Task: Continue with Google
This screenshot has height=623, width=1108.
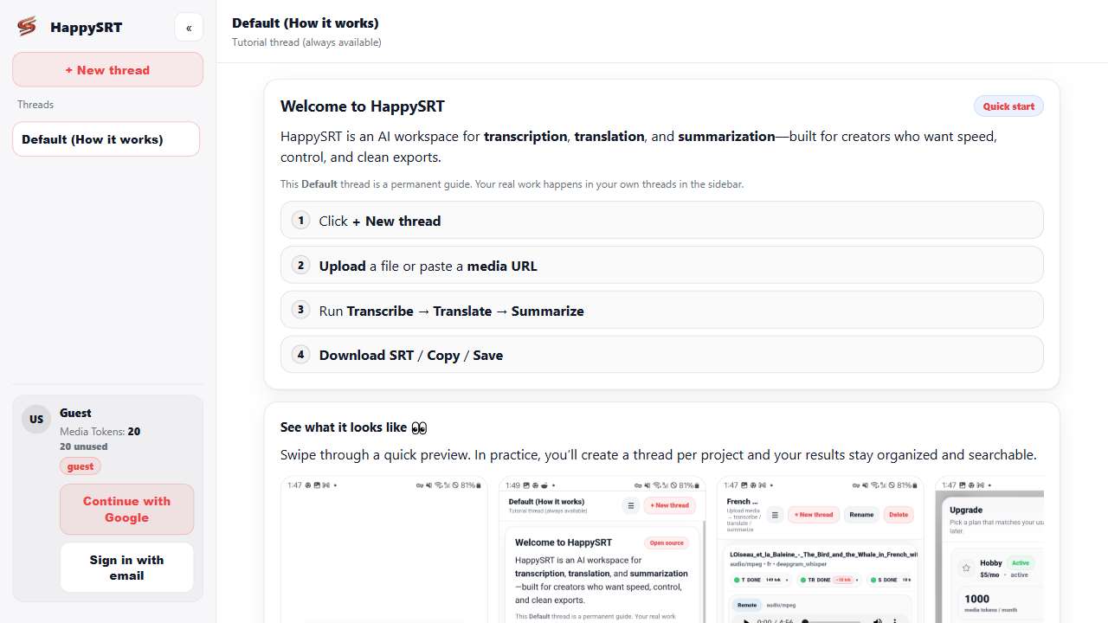Action: point(126,510)
